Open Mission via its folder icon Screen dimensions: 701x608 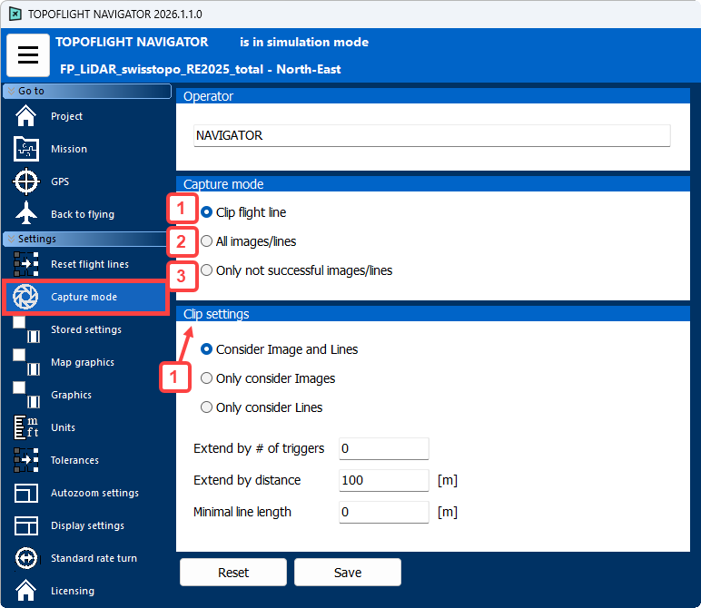point(26,149)
